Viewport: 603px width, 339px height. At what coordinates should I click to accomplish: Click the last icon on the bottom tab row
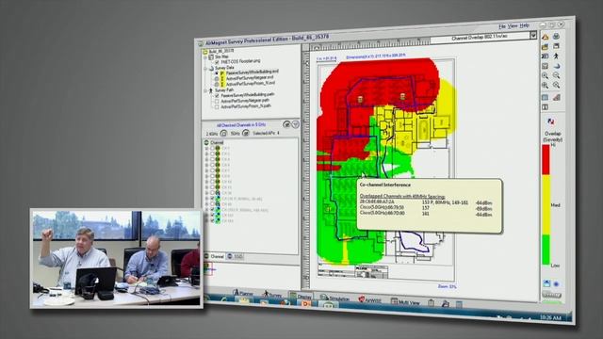point(459,304)
